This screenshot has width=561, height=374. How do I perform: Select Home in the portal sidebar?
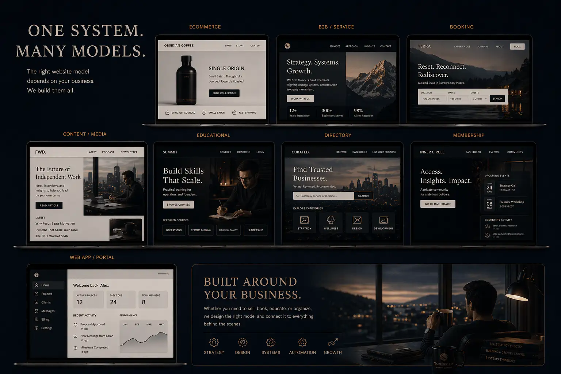(46, 285)
